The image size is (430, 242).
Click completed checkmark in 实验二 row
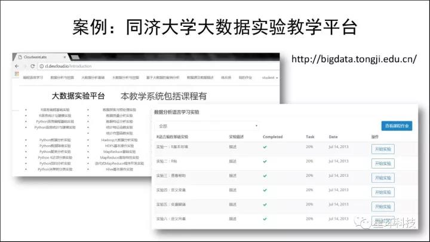(265, 161)
